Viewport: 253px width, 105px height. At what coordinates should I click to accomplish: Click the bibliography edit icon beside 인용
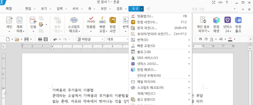click(x=41, y=25)
